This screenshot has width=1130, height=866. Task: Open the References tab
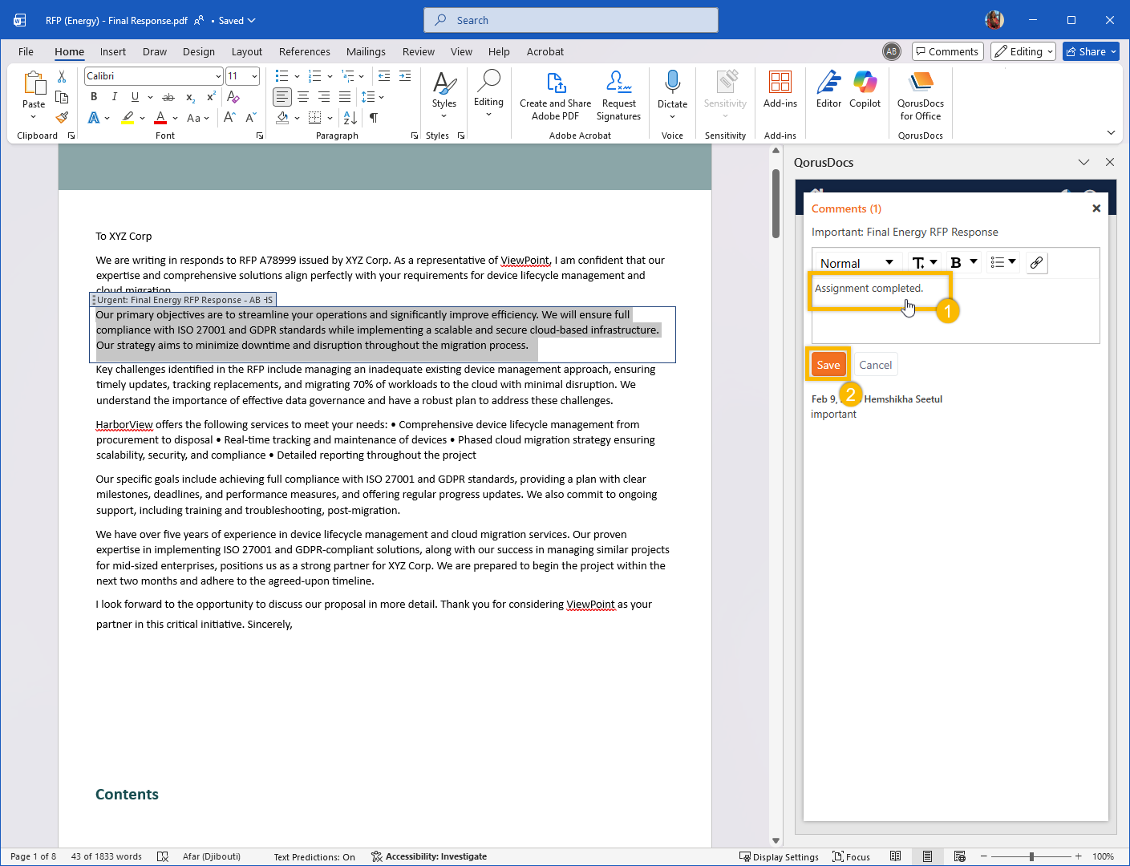[304, 51]
